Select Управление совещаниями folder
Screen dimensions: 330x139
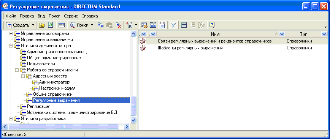(x=47, y=39)
